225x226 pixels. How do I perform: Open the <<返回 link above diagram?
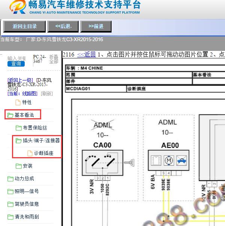[x=86, y=55]
